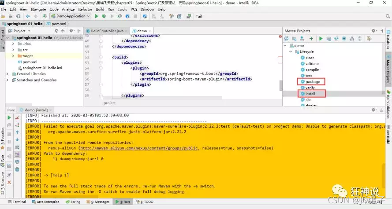Clear console output with trash icon
Image resolution: width=392 pixels, height=209 pixels.
pyautogui.click(x=17, y=169)
